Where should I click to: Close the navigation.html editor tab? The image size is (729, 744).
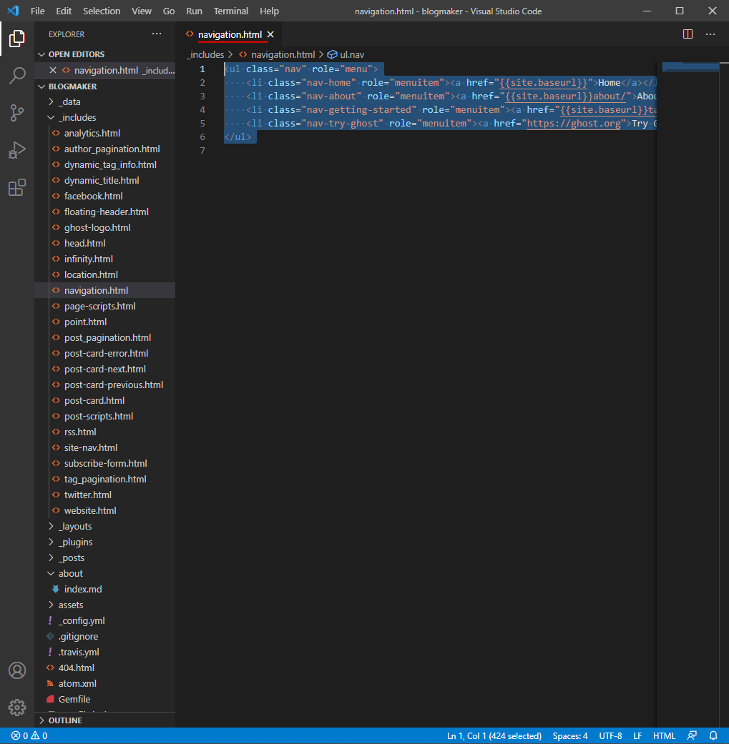[x=270, y=34]
